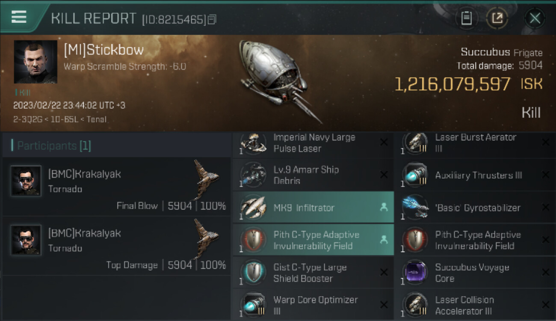Click the Imperial Navy Large Pulse Laser icon
Screen dimensions: 556x321
point(253,143)
